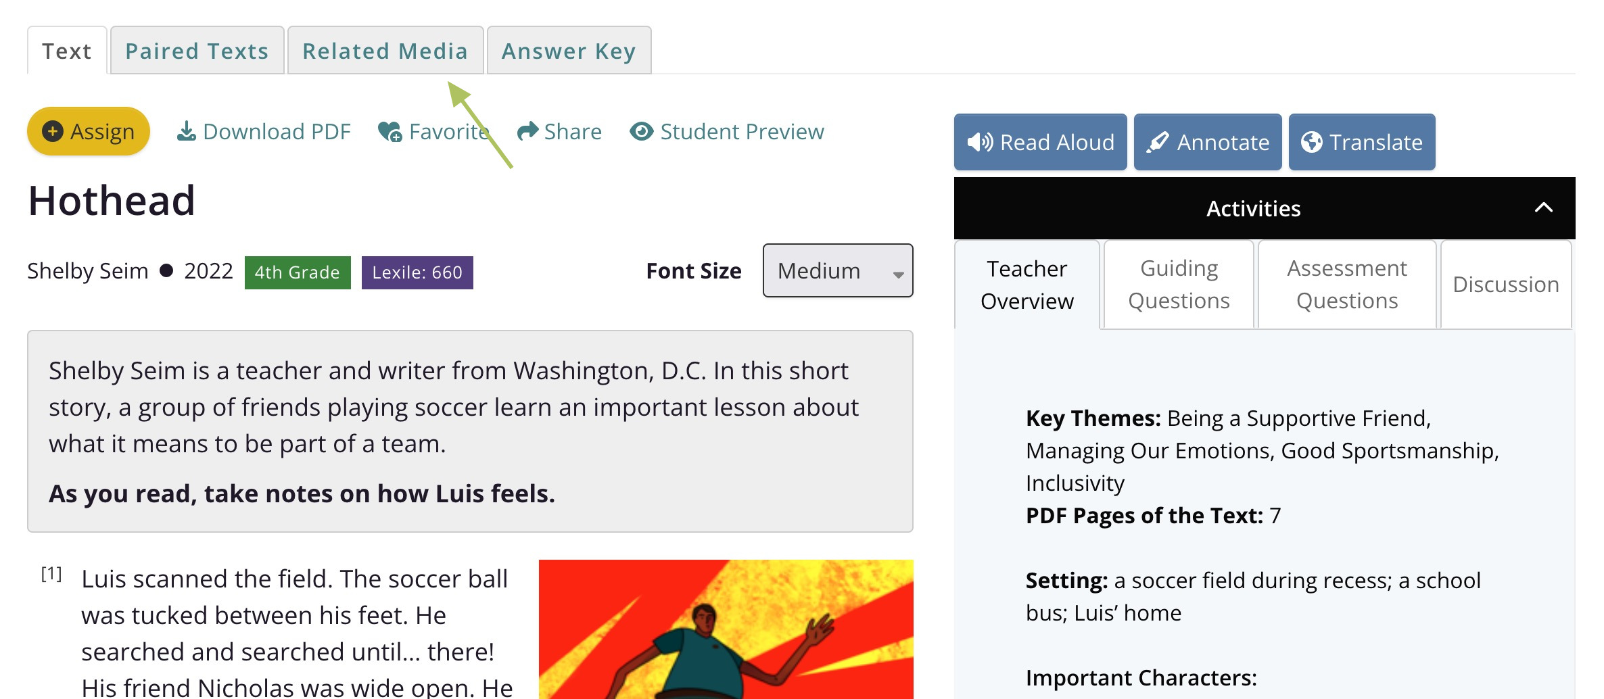Screen dimensions: 1604x699
Task: Click the Share arrow icon
Action: [x=527, y=131]
